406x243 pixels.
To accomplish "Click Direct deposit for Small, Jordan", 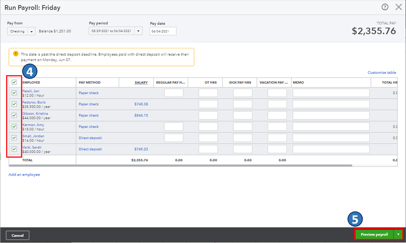I will pos(90,138).
